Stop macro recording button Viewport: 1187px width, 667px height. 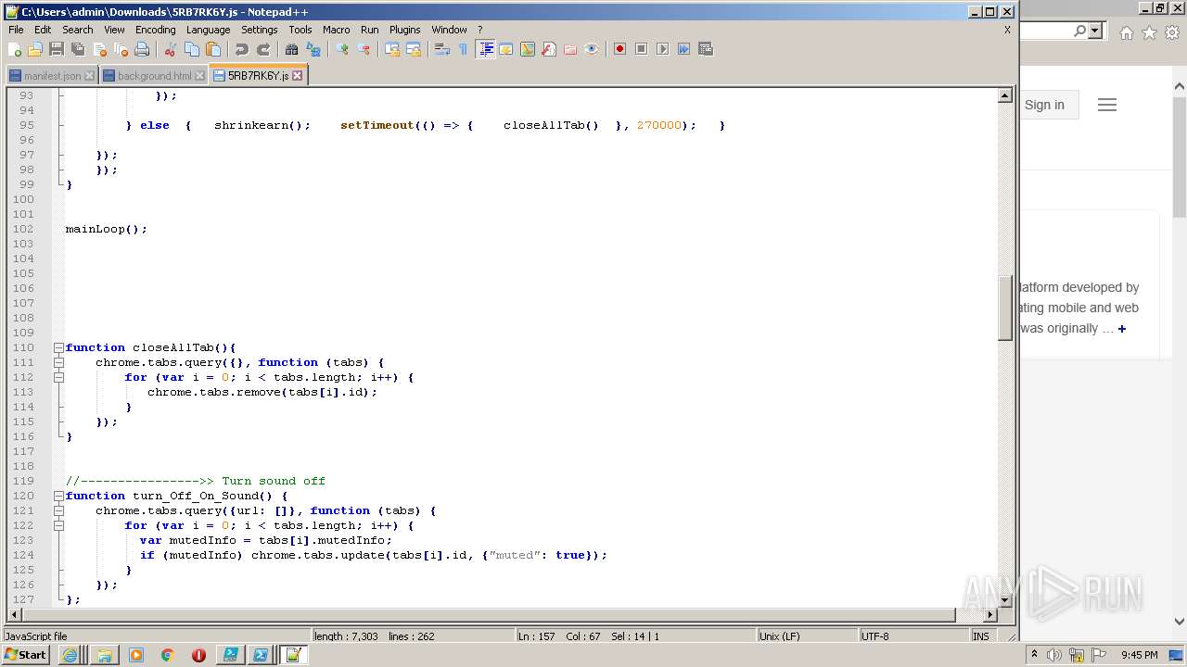pyautogui.click(x=641, y=49)
